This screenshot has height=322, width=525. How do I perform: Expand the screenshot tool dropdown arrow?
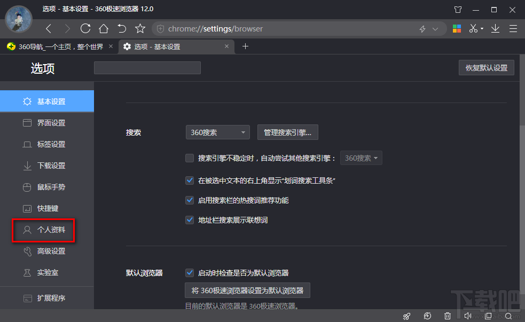482,29
